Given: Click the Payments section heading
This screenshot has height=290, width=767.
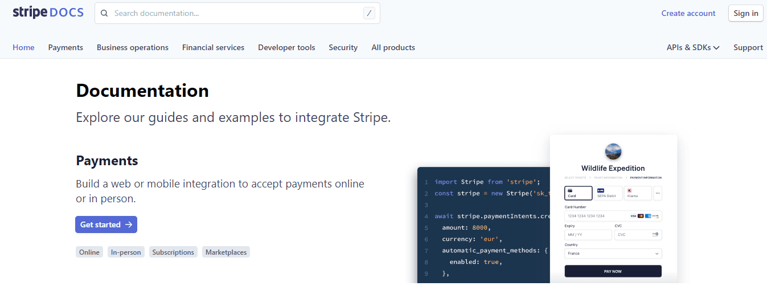Looking at the screenshot, I should (107, 161).
